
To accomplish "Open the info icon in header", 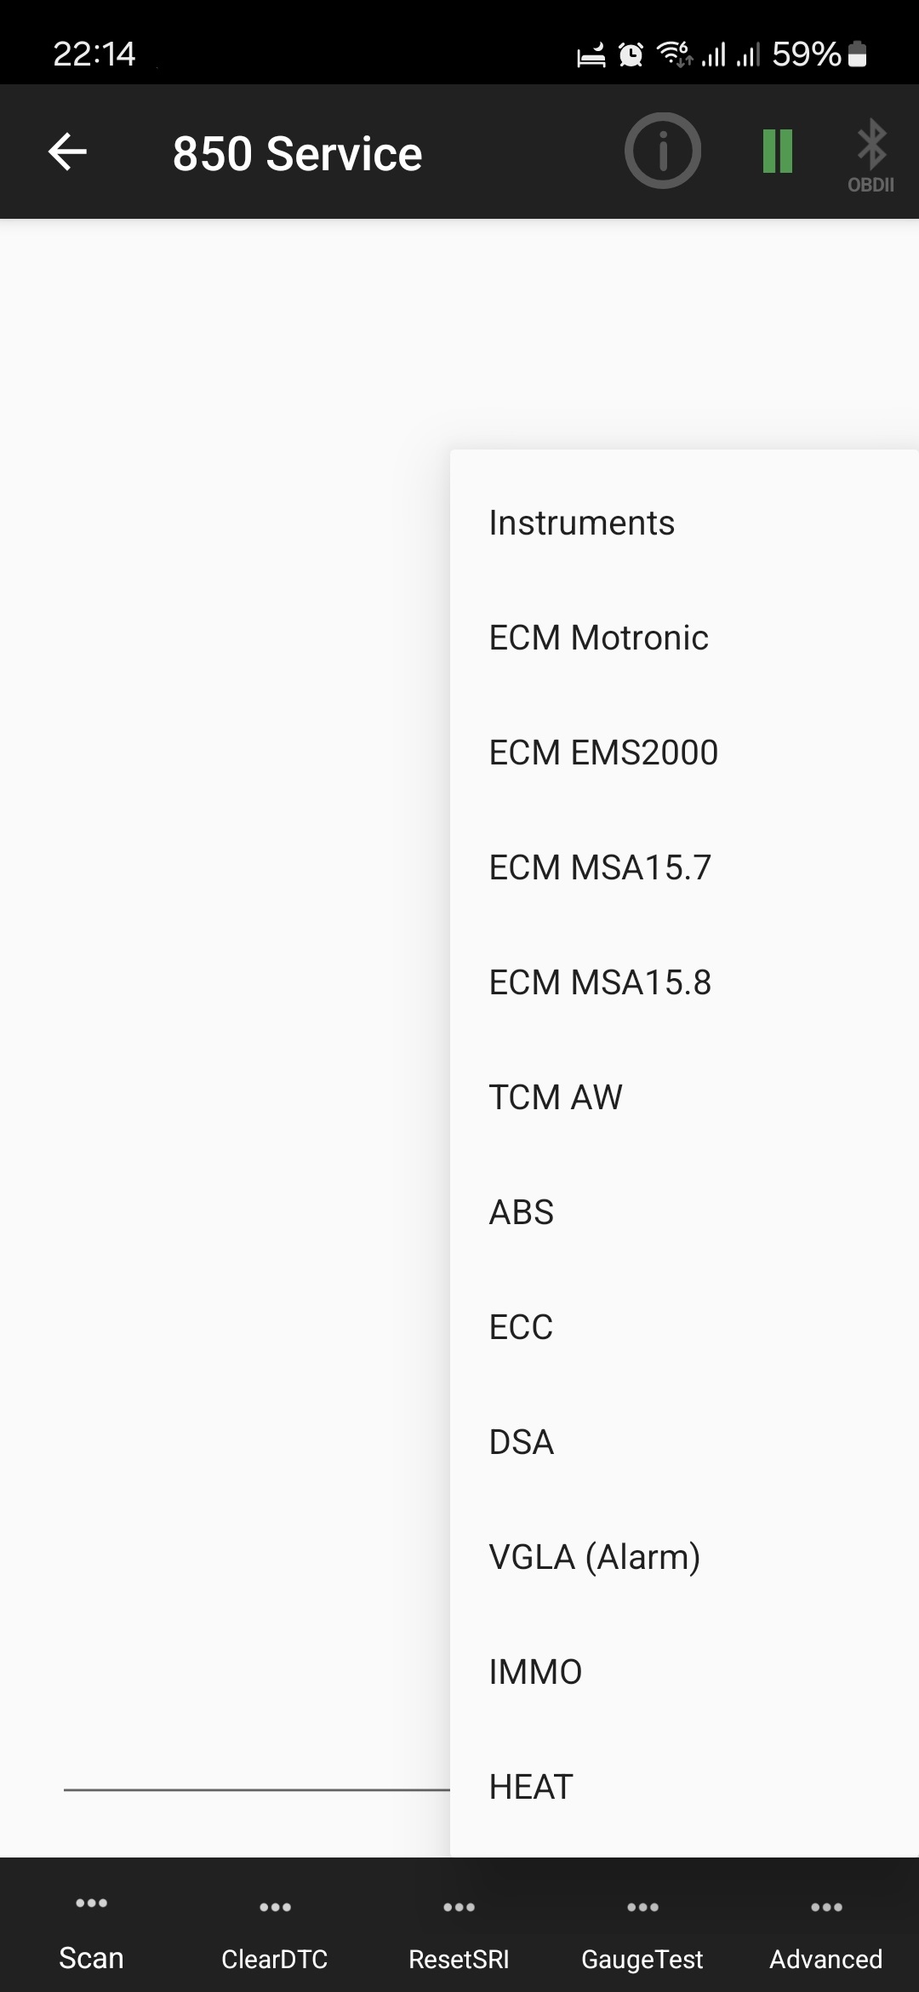I will pos(662,152).
